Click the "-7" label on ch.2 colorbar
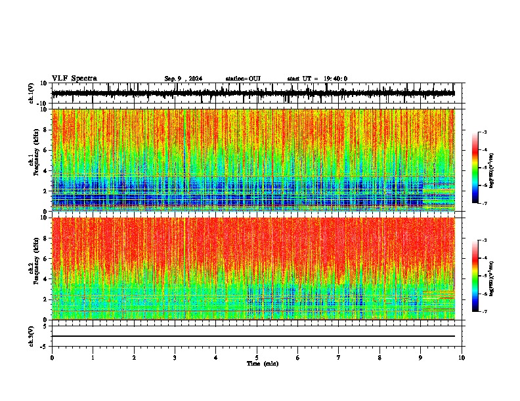This screenshot has width=520, height=401. pyautogui.click(x=484, y=311)
